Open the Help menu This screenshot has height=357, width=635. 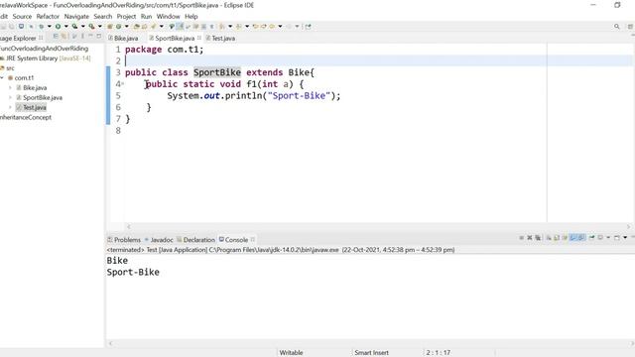[x=191, y=16]
